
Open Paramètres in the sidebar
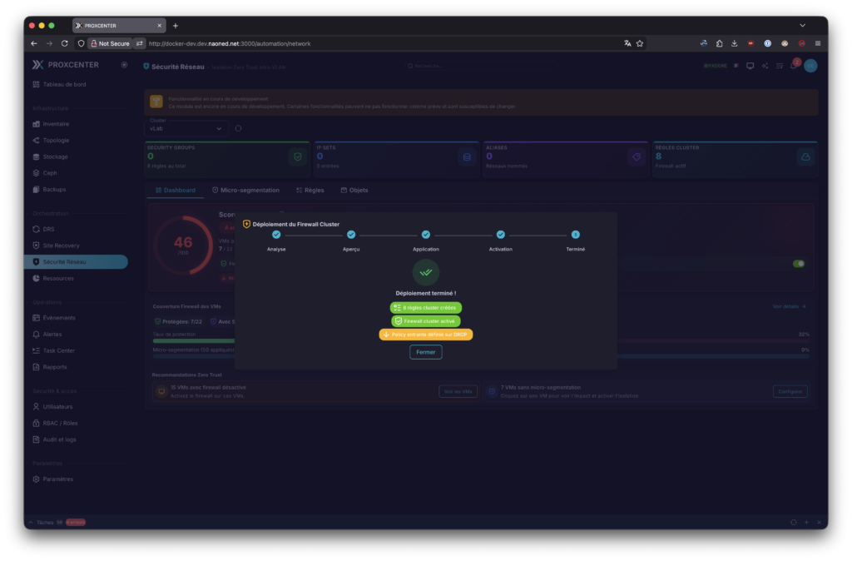click(57, 479)
